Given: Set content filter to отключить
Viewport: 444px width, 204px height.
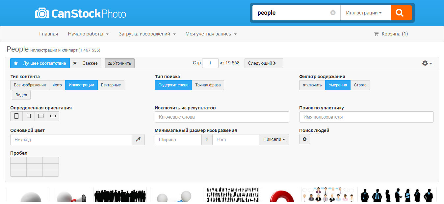Looking at the screenshot, I should pos(312,85).
